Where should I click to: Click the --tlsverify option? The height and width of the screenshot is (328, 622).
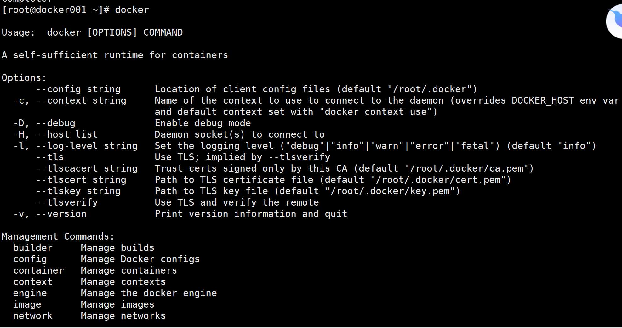67,203
